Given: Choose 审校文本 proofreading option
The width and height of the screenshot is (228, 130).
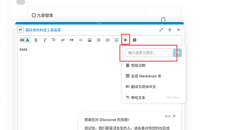Looking at the screenshot, I should [154, 98].
